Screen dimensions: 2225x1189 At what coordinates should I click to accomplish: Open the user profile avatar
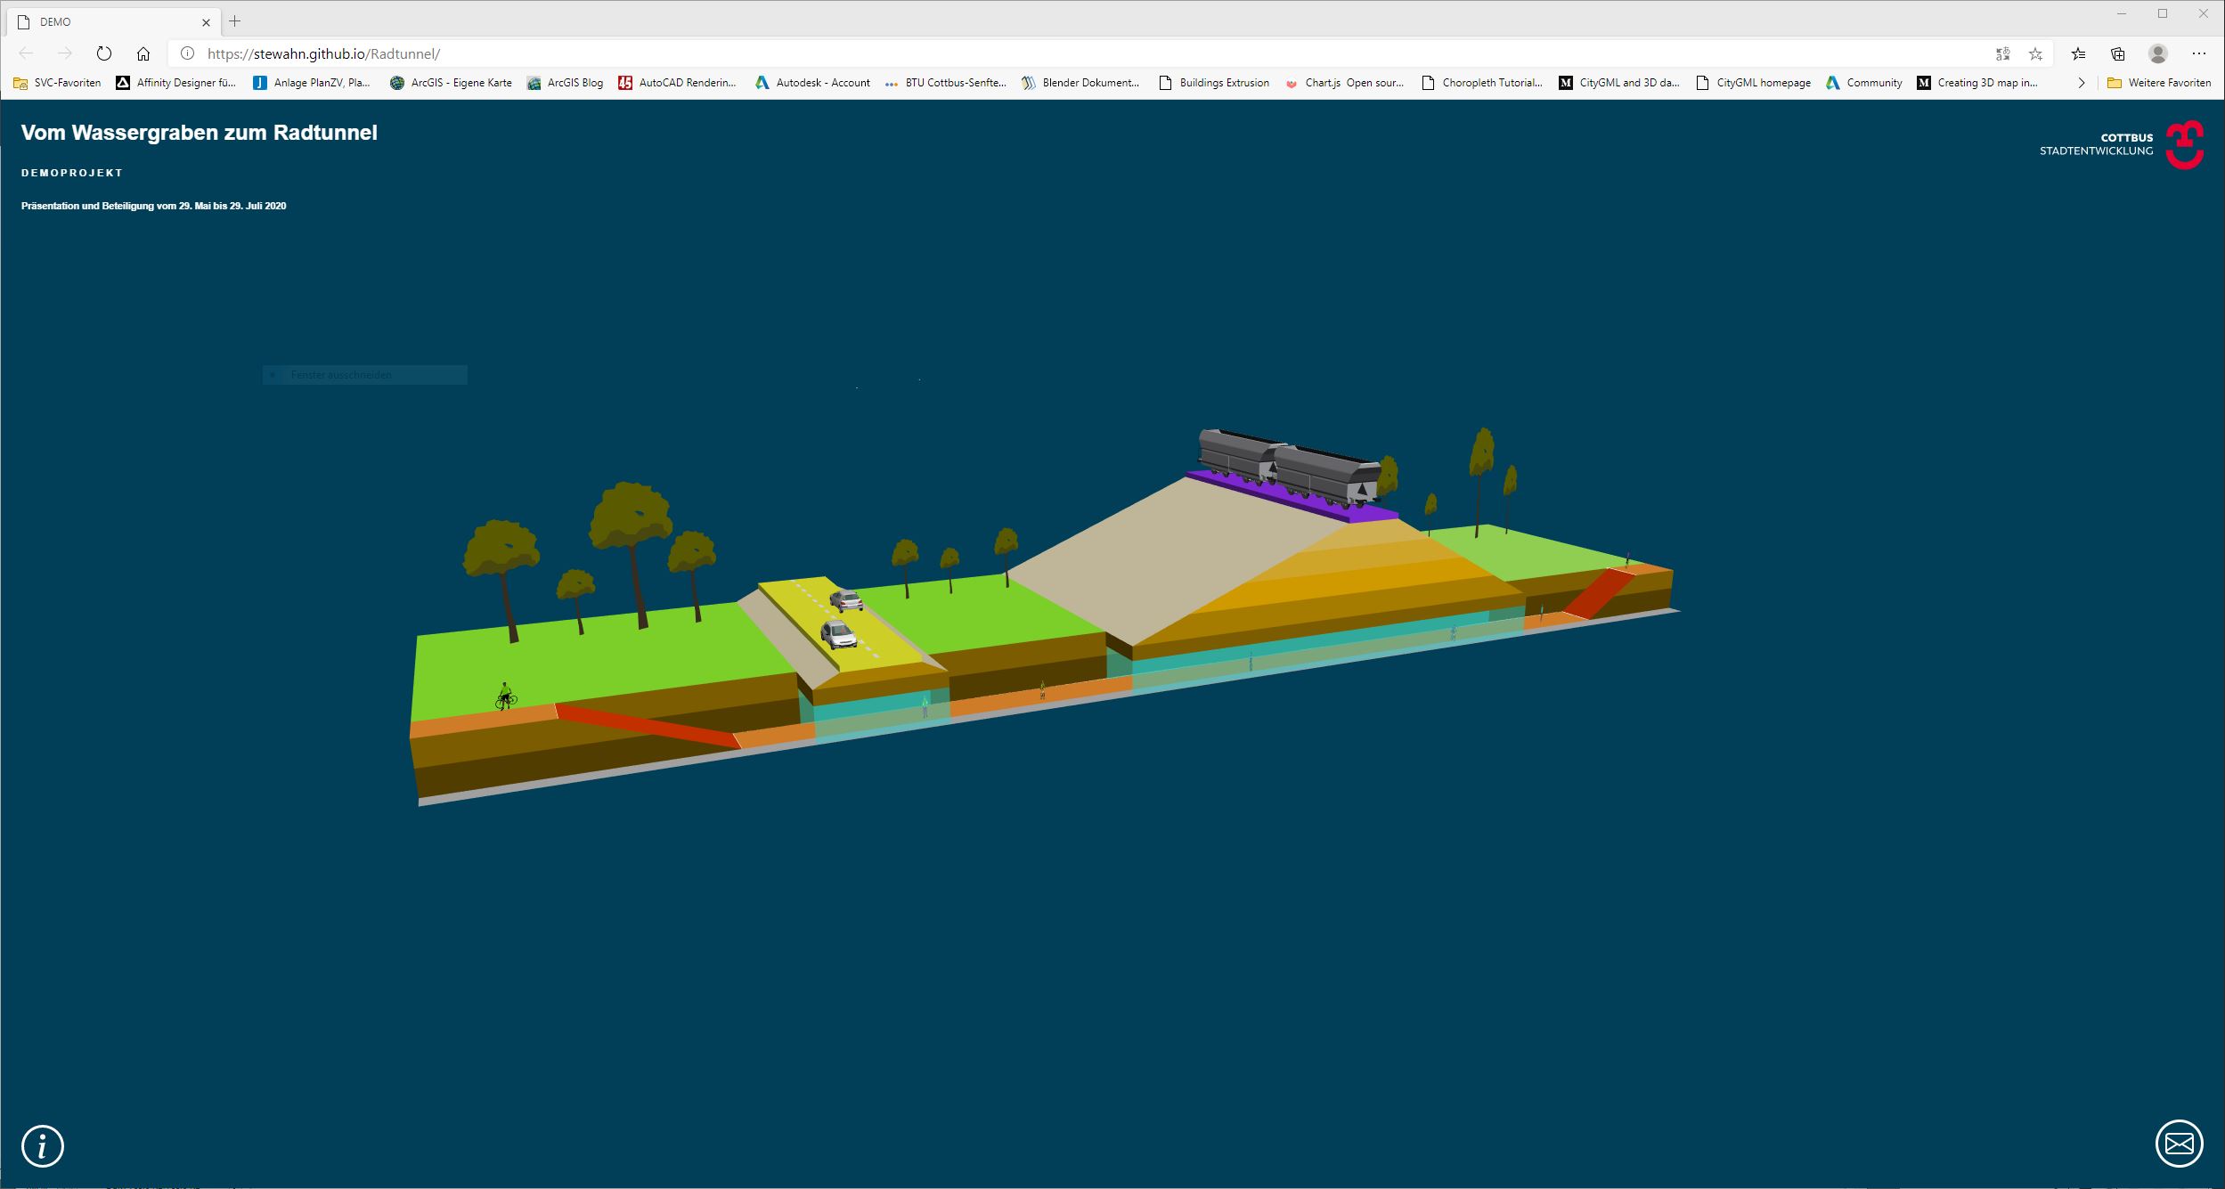coord(2157,53)
